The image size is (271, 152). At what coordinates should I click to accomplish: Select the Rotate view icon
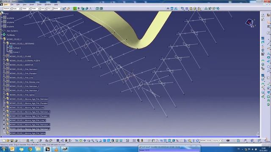(88, 141)
